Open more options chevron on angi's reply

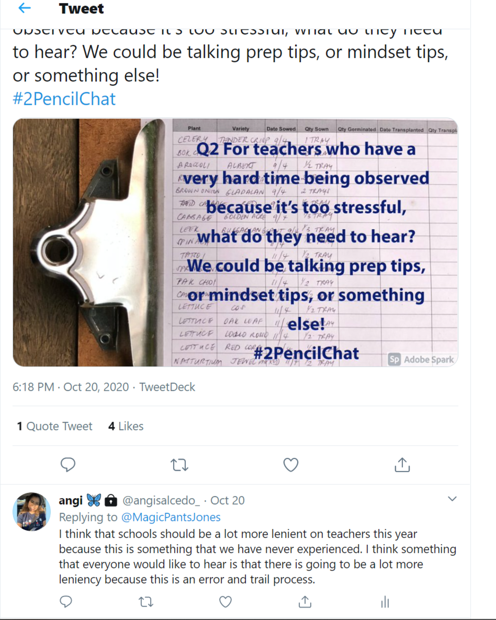[x=452, y=499]
